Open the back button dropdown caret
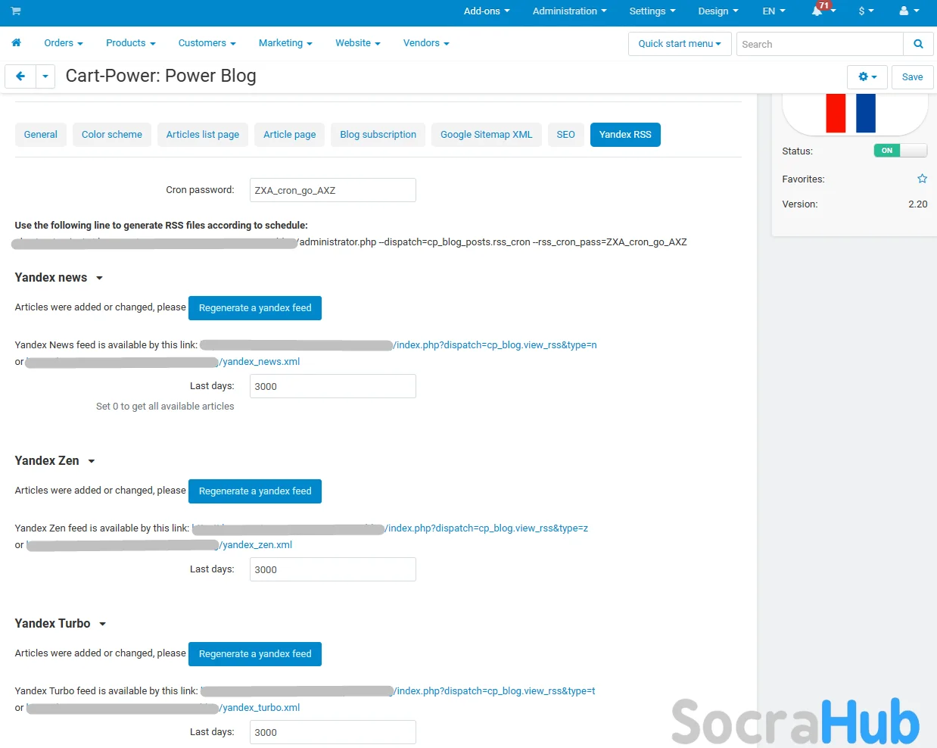This screenshot has height=748, width=937. coord(45,76)
